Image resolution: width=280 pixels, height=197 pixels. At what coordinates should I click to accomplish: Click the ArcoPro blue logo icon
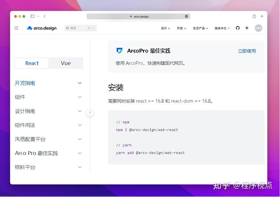pyautogui.click(x=119, y=50)
